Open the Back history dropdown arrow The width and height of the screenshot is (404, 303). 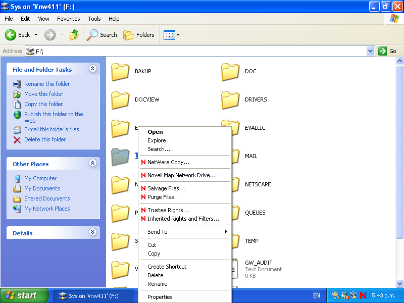[x=36, y=34]
